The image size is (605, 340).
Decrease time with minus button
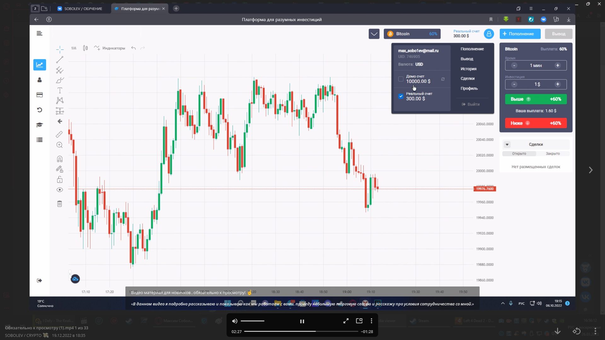click(x=514, y=65)
